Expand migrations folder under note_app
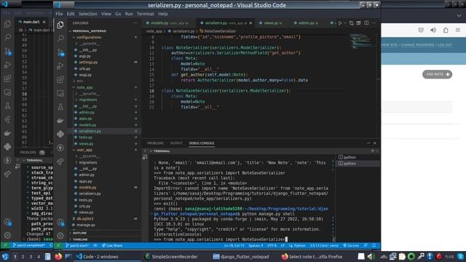 pos(88,100)
